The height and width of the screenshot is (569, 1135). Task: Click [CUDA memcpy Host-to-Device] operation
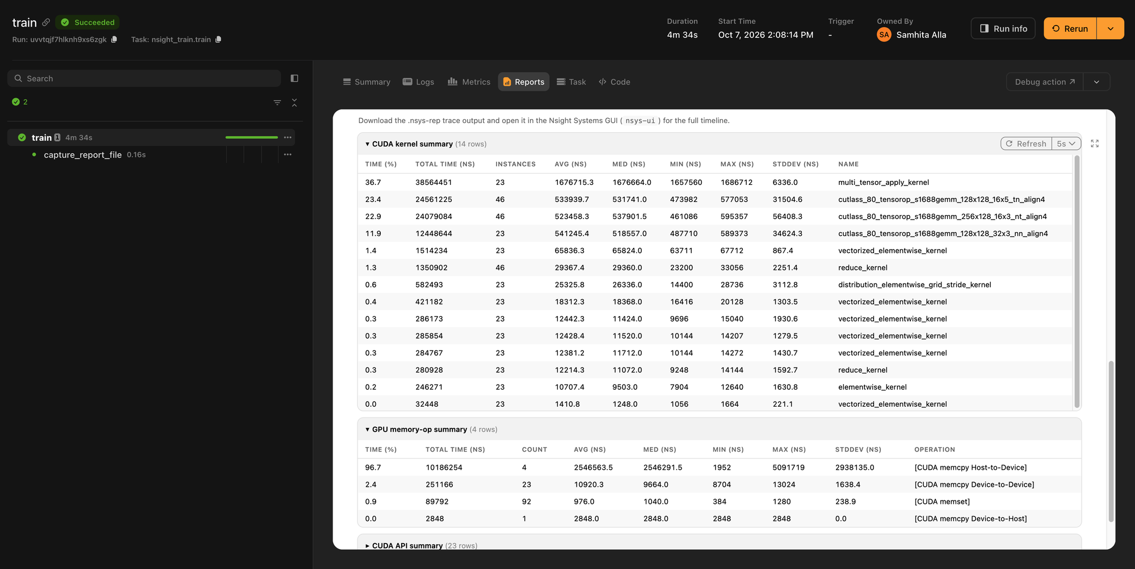point(970,467)
